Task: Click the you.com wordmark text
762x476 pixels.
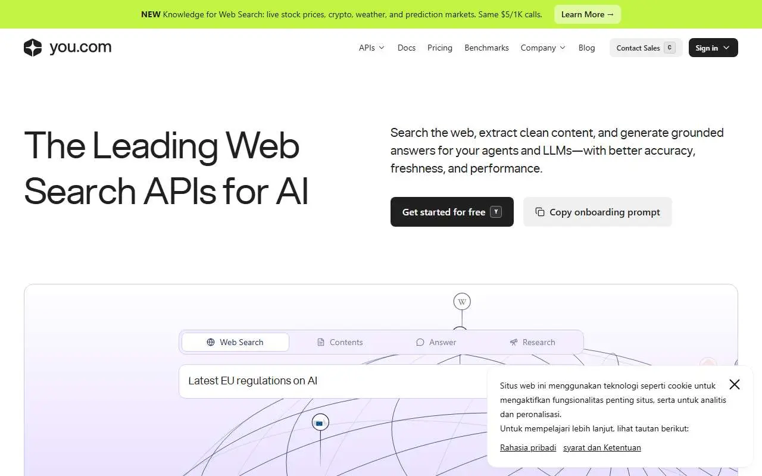Action: click(80, 48)
